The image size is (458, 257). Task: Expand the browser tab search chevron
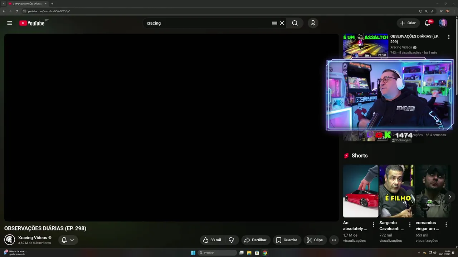(3, 4)
